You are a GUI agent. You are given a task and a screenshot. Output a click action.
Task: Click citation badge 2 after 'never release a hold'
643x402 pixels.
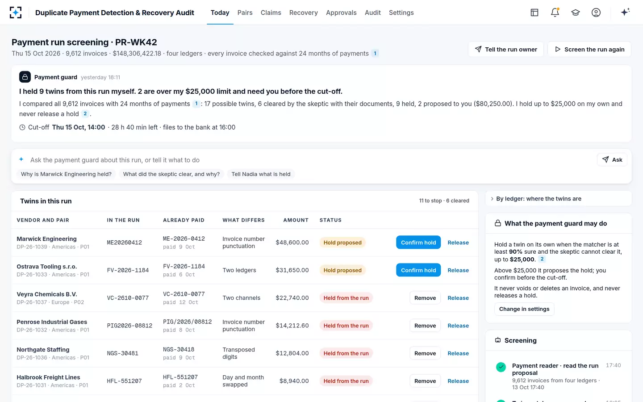[x=85, y=114]
